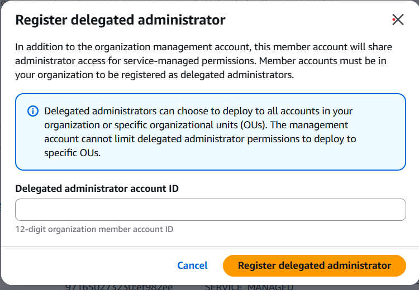Close the dialog with the X icon
Viewport: 419px width, 290px height.
pos(398,20)
